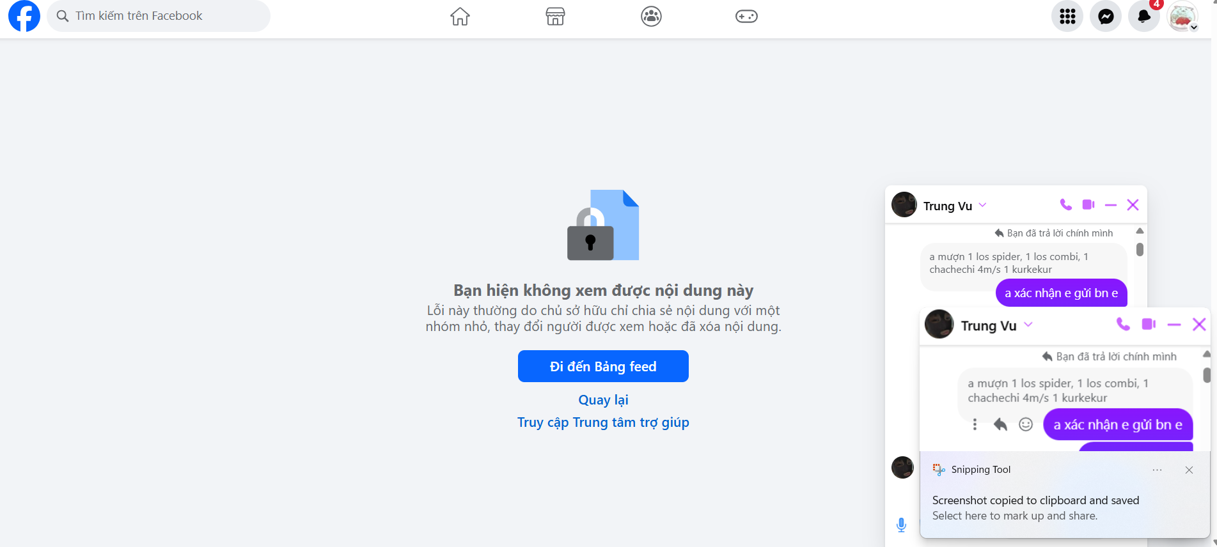Open the Messenger icon in top bar
Screen dimensions: 1217x547
pos(1106,16)
